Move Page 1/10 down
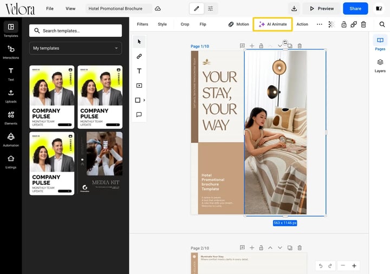 point(280,46)
